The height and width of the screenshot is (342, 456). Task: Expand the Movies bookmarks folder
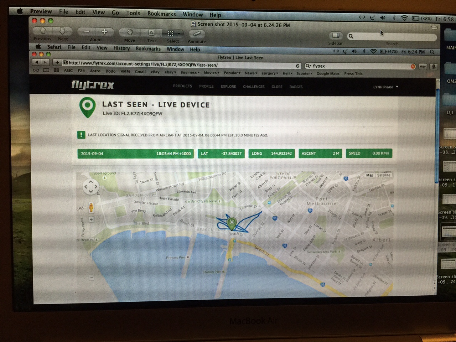click(211, 73)
